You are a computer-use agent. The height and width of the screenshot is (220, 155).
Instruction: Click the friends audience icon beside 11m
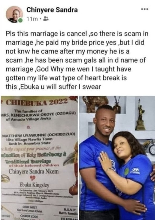click(46, 18)
